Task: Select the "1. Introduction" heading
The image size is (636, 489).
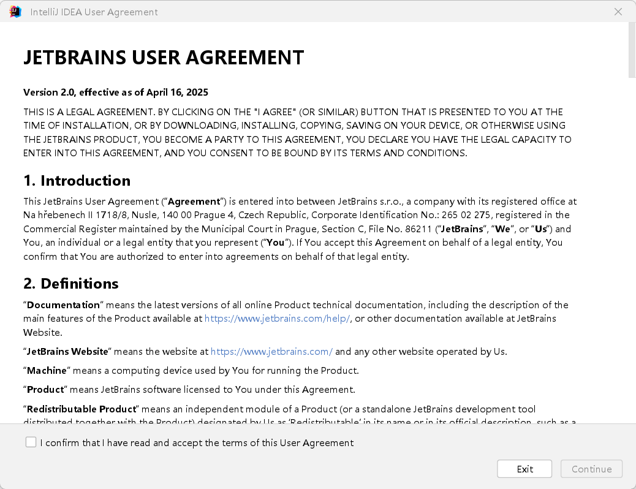Action: pyautogui.click(x=77, y=181)
